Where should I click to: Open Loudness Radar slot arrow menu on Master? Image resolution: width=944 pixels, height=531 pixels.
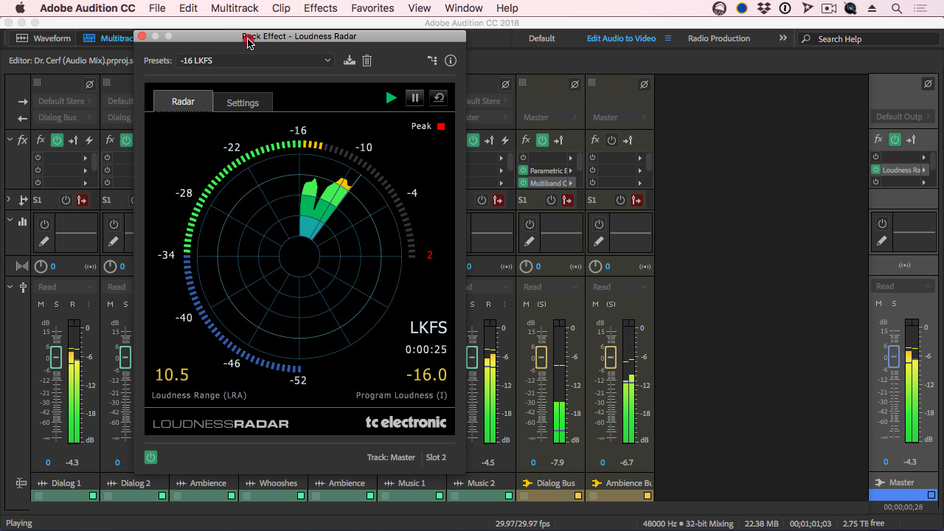(x=924, y=170)
